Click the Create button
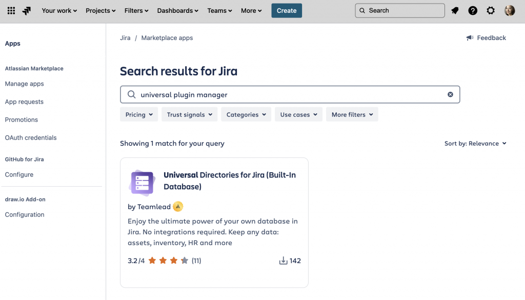Screen dimensions: 525x300 (x=287, y=11)
